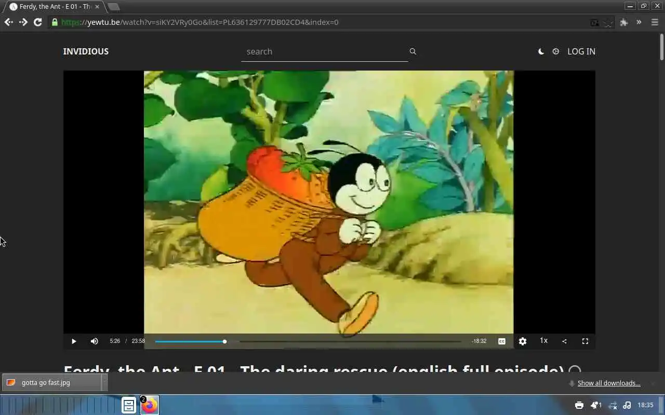
Task: Click the share icon in the player
Action: pyautogui.click(x=564, y=341)
